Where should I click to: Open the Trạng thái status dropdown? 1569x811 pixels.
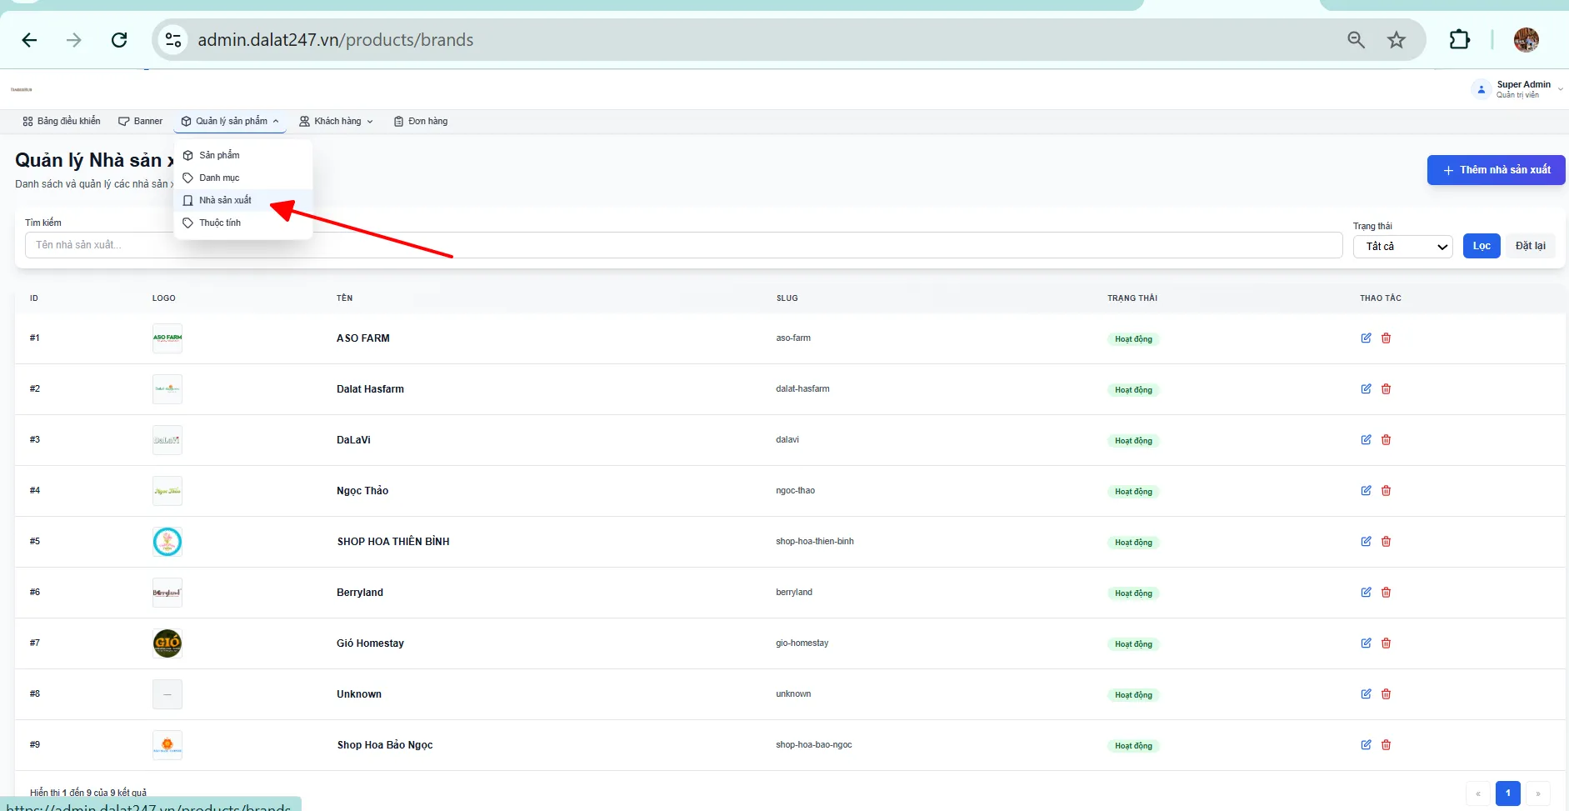click(x=1402, y=246)
